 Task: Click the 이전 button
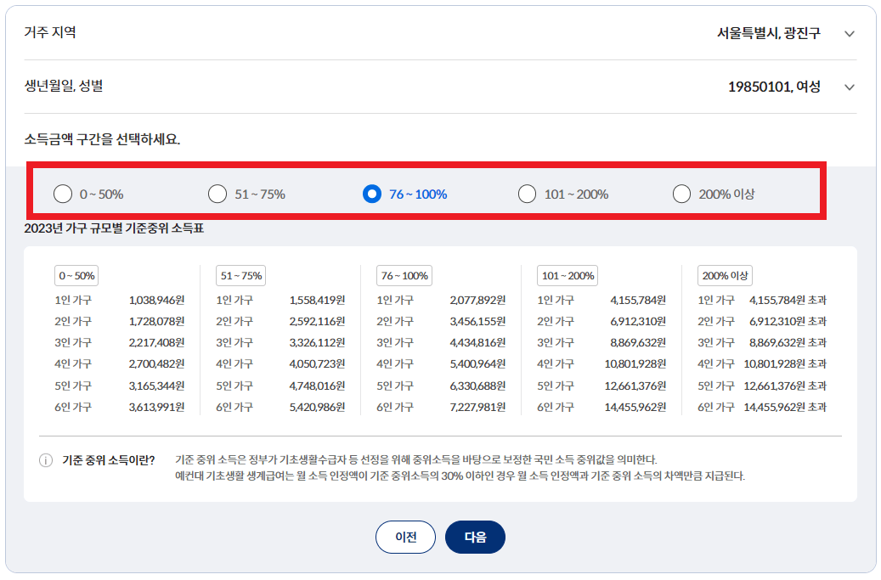tap(405, 537)
